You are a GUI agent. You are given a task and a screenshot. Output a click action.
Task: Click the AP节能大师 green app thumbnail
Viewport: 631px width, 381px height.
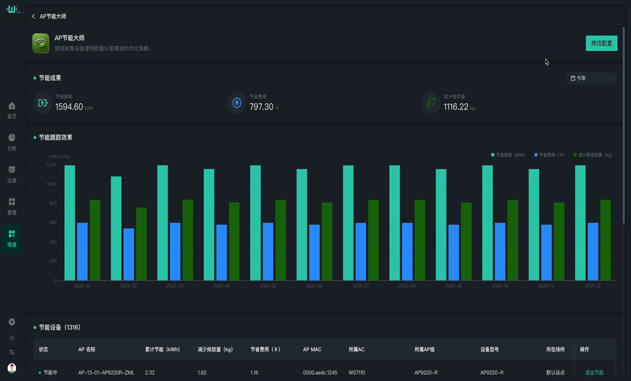coord(41,43)
